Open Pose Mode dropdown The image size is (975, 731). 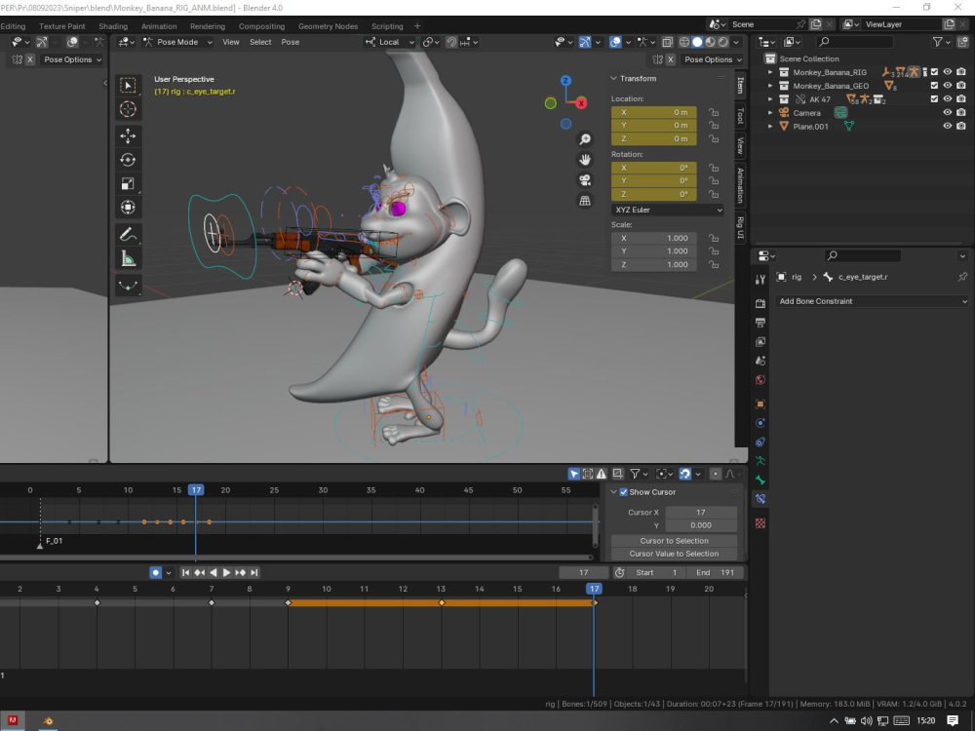pos(177,42)
